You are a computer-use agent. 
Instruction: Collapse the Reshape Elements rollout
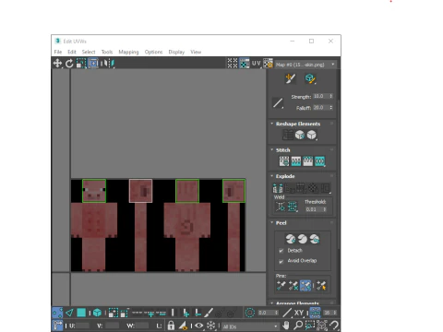click(x=298, y=124)
